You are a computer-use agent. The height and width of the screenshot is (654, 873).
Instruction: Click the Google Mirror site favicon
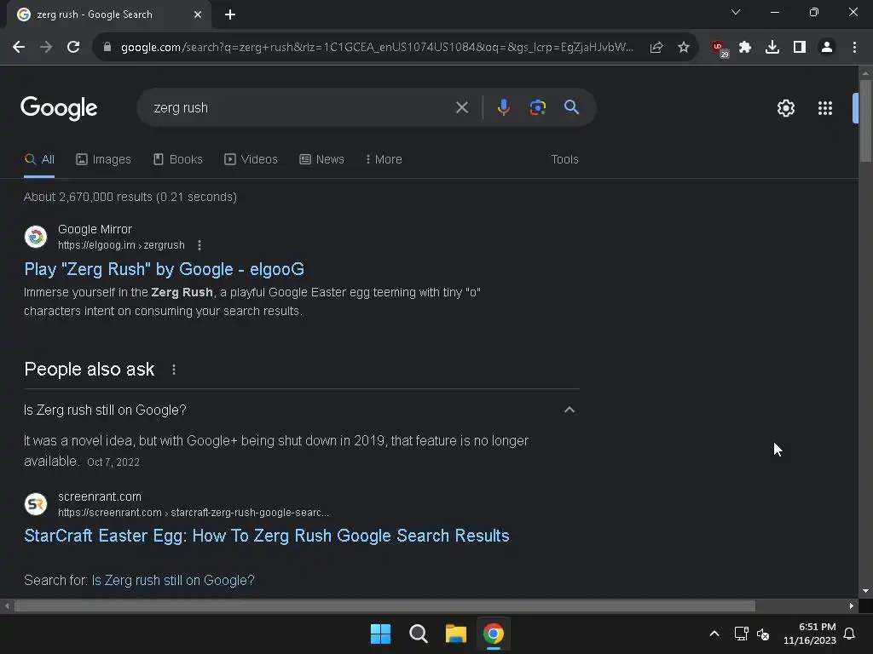coord(36,237)
